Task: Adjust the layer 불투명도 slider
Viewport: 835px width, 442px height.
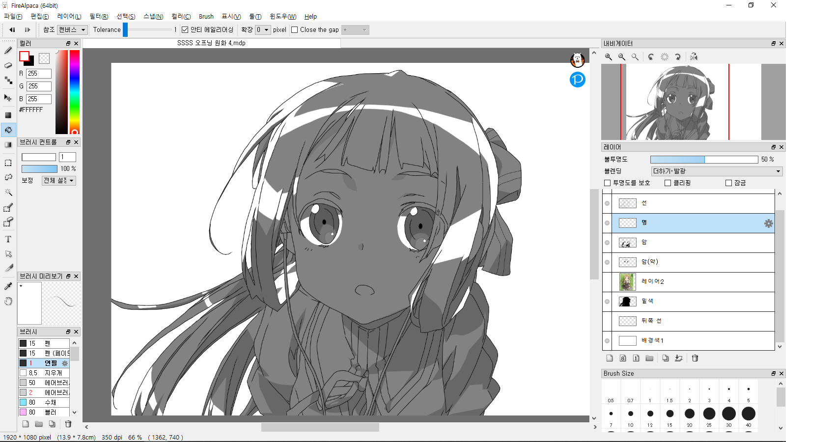Action: (x=703, y=160)
